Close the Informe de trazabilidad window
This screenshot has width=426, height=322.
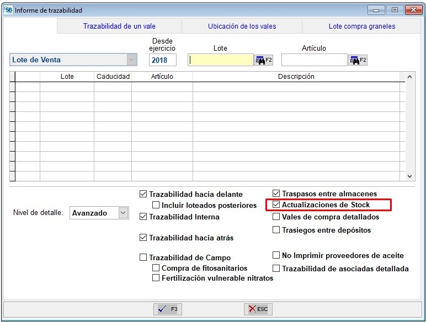click(413, 10)
